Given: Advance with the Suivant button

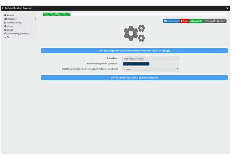Looking at the screenshot, I should [221, 21].
